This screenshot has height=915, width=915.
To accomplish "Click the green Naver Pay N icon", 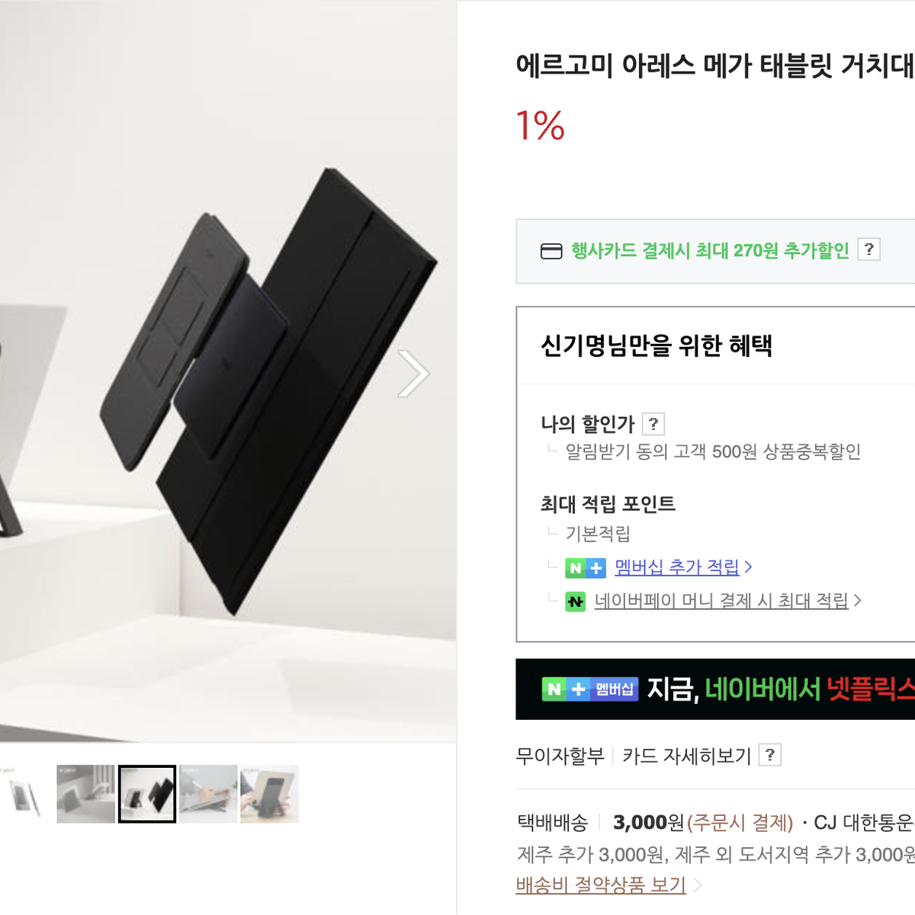I will tap(575, 602).
